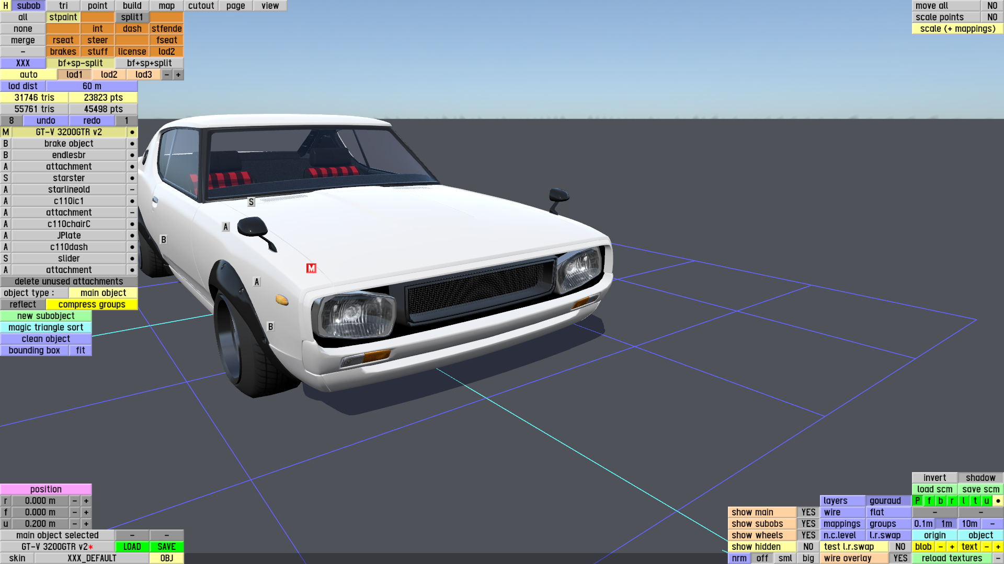Open the map tab
This screenshot has width=1004, height=564.
(x=166, y=6)
